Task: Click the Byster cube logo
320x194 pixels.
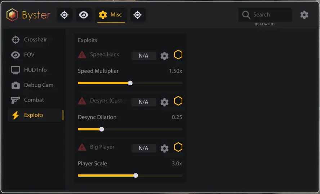Action: point(12,15)
